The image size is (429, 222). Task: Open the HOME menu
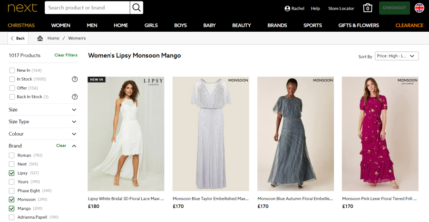pos(121,25)
